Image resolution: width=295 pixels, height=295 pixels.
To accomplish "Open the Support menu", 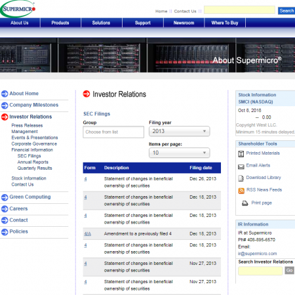I will click(x=143, y=23).
